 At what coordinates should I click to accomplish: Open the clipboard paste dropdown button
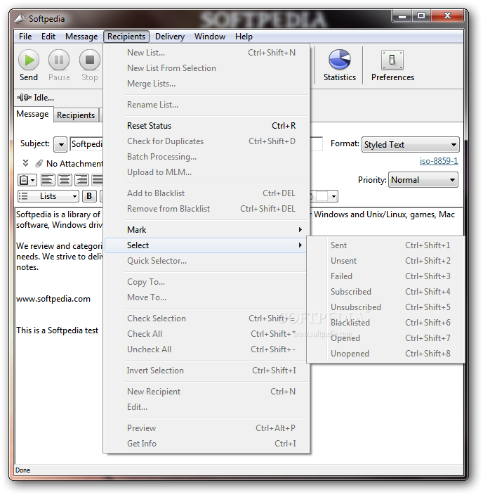click(27, 180)
